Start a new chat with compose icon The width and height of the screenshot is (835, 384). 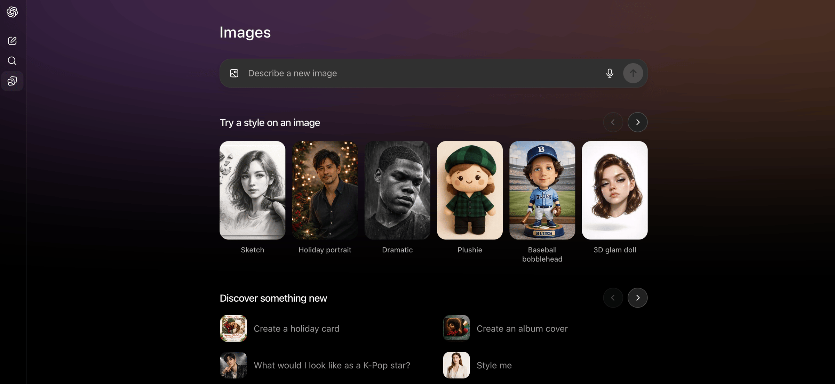coord(12,41)
